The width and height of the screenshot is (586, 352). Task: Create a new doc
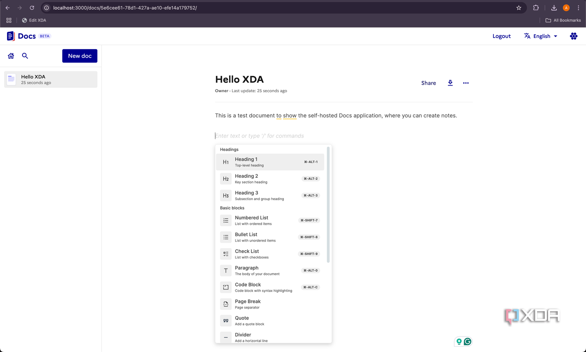(x=80, y=56)
